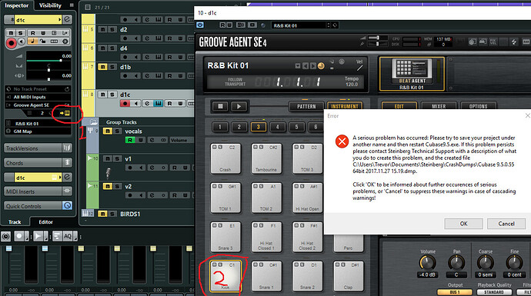Toggle the lock icon in Inspector

pos(43,42)
